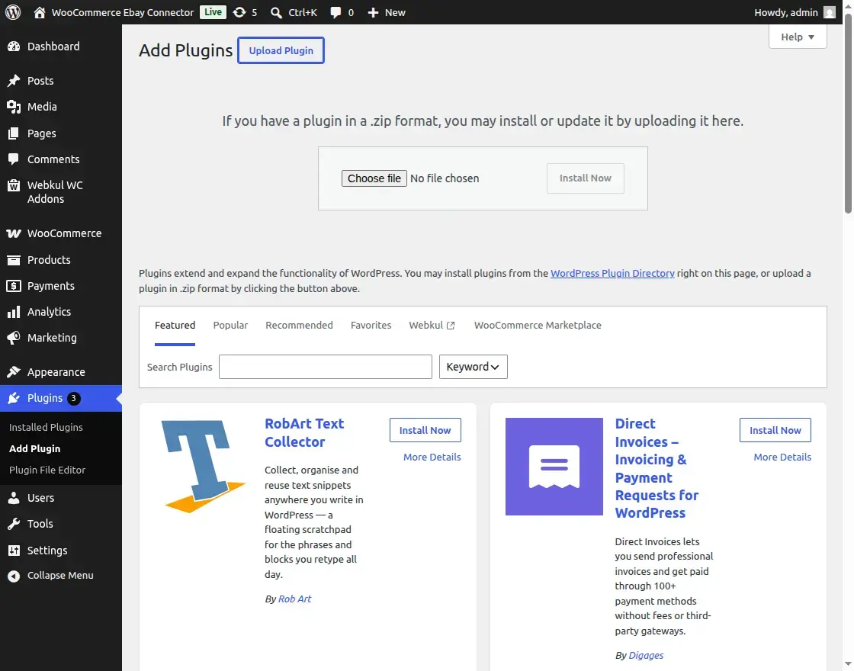Screen dimensions: 854x671
Task: Click the Choose file button
Action: pos(374,178)
